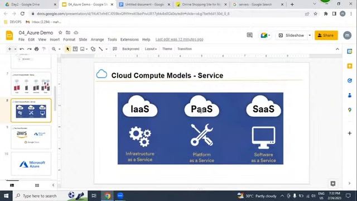
Task: Bookmark this page with the star
Action: pyautogui.click(x=315, y=13)
